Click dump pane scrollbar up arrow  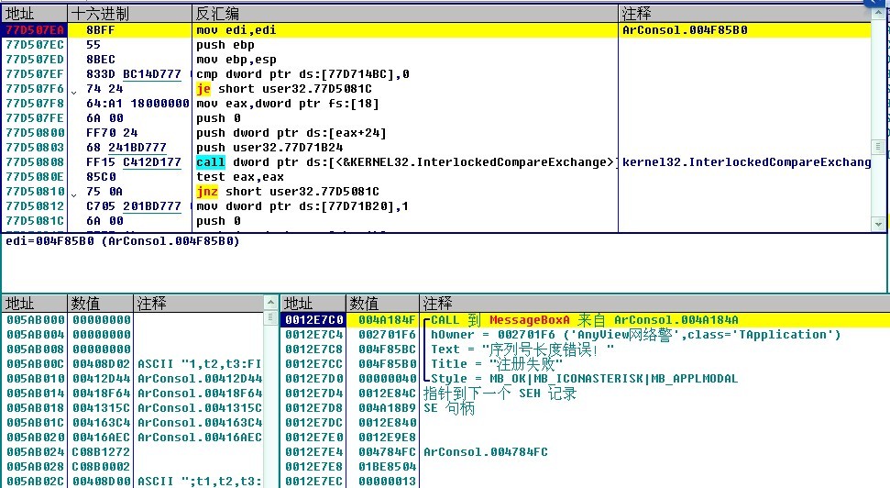click(x=270, y=303)
